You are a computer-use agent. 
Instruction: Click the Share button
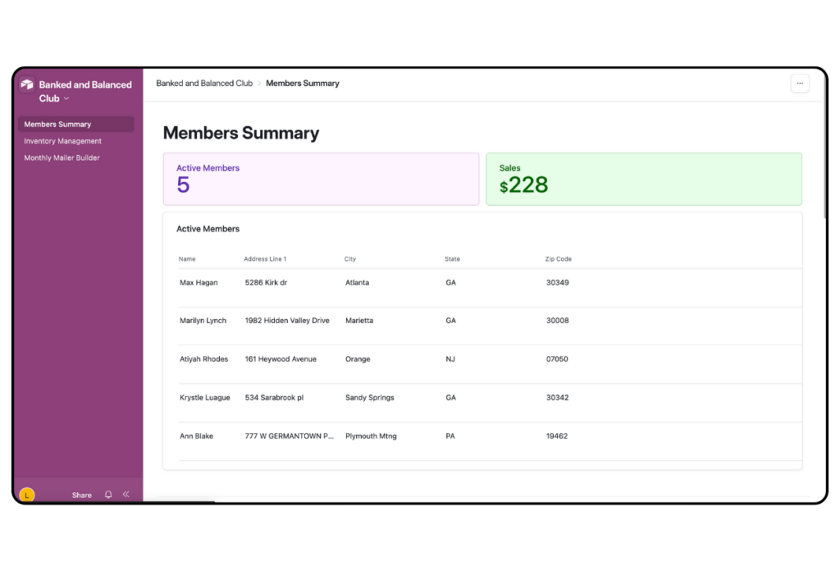coord(81,495)
